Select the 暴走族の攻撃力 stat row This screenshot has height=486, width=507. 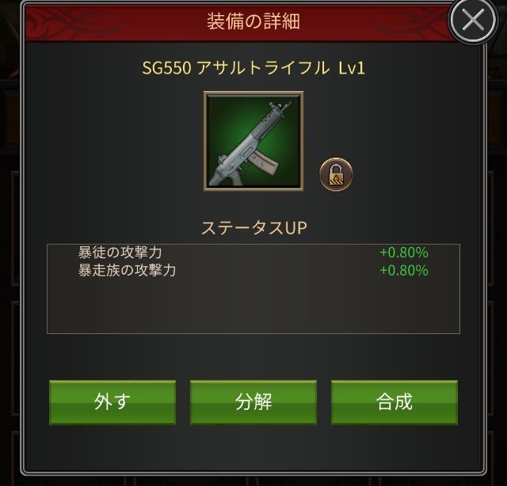[x=253, y=270]
